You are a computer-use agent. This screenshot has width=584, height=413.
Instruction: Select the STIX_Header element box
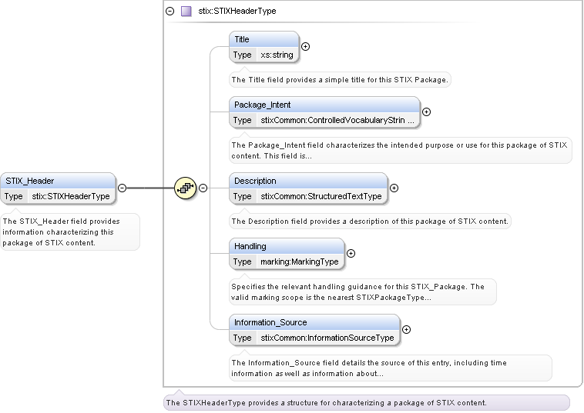(x=59, y=182)
